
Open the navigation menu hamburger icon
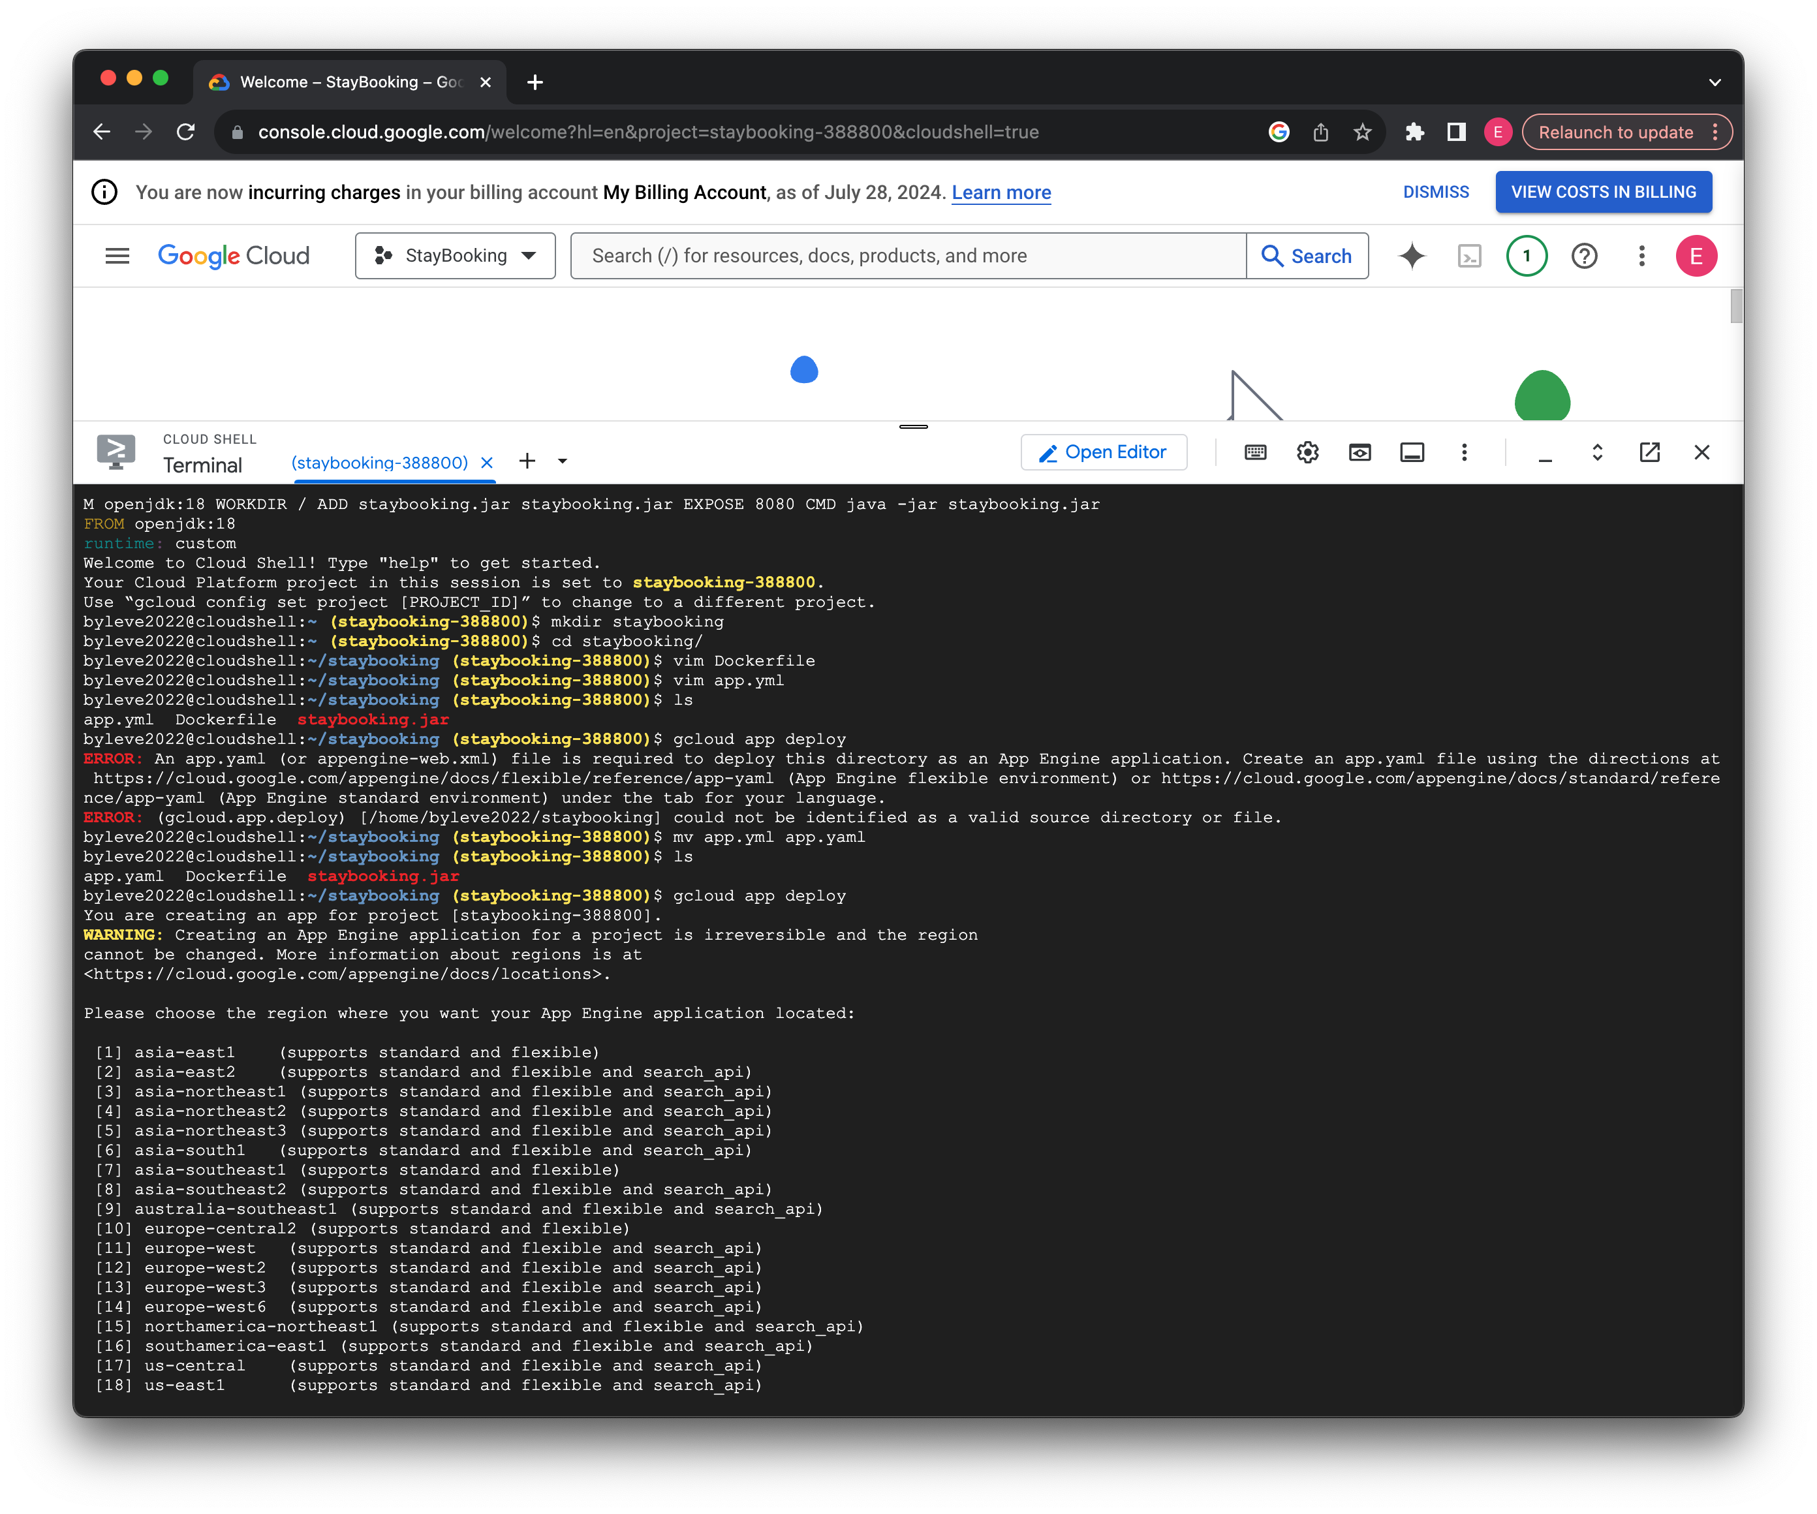click(x=116, y=255)
